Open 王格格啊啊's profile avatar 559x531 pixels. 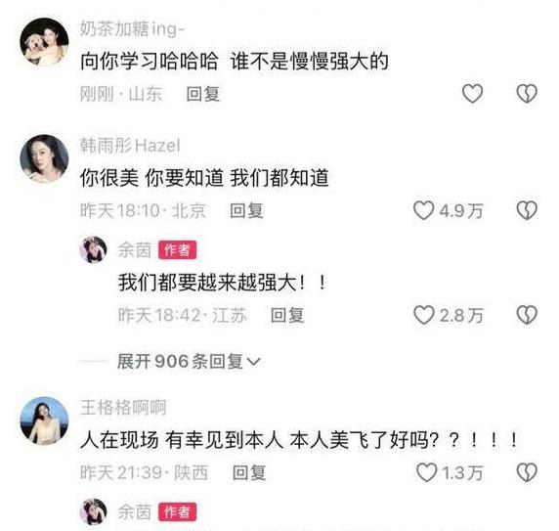click(44, 421)
